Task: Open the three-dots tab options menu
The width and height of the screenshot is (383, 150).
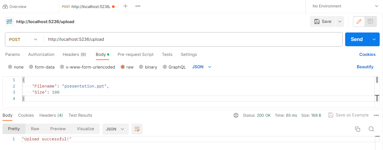Action: click(x=138, y=6)
